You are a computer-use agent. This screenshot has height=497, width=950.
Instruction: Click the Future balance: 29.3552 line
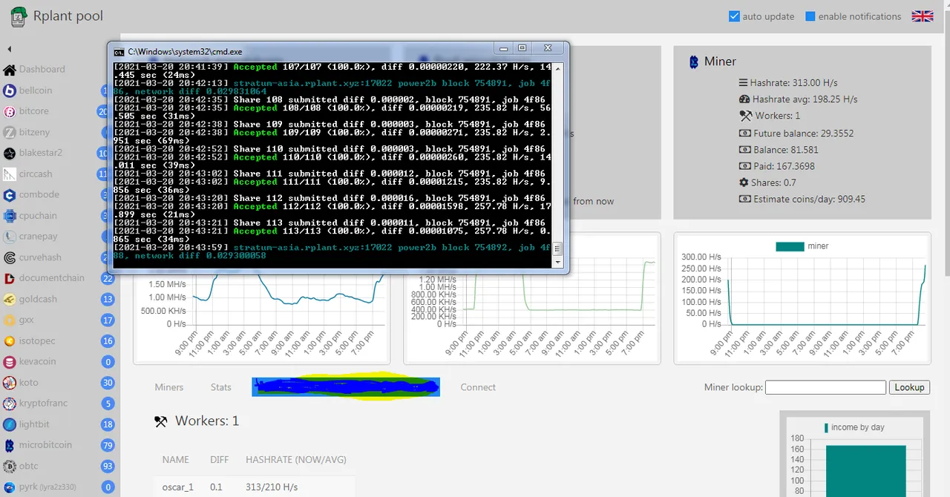796,134
